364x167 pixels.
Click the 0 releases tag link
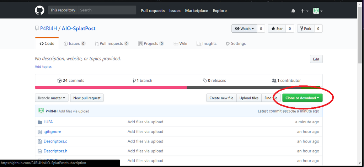tap(214, 81)
